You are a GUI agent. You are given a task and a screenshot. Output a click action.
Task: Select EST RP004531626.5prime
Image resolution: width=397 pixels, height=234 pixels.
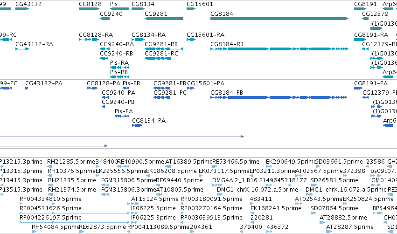75,213
